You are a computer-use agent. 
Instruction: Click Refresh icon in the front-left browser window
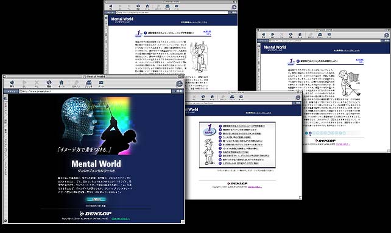(49, 83)
